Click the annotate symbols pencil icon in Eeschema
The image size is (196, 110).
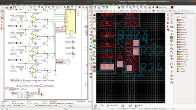(76, 7)
